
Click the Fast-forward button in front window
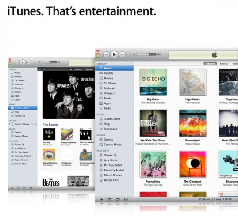[x=122, y=54]
